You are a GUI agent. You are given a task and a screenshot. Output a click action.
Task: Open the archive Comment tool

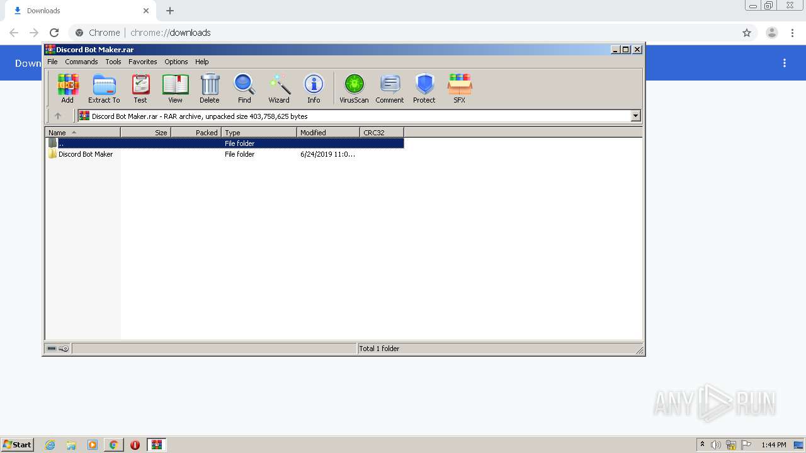point(390,88)
